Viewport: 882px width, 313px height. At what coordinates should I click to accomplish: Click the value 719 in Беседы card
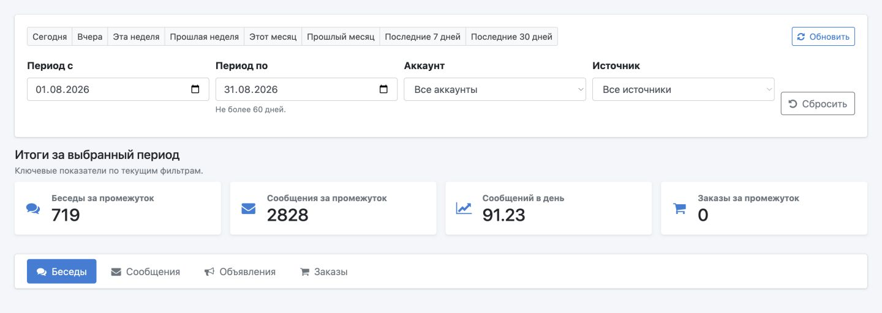point(66,215)
